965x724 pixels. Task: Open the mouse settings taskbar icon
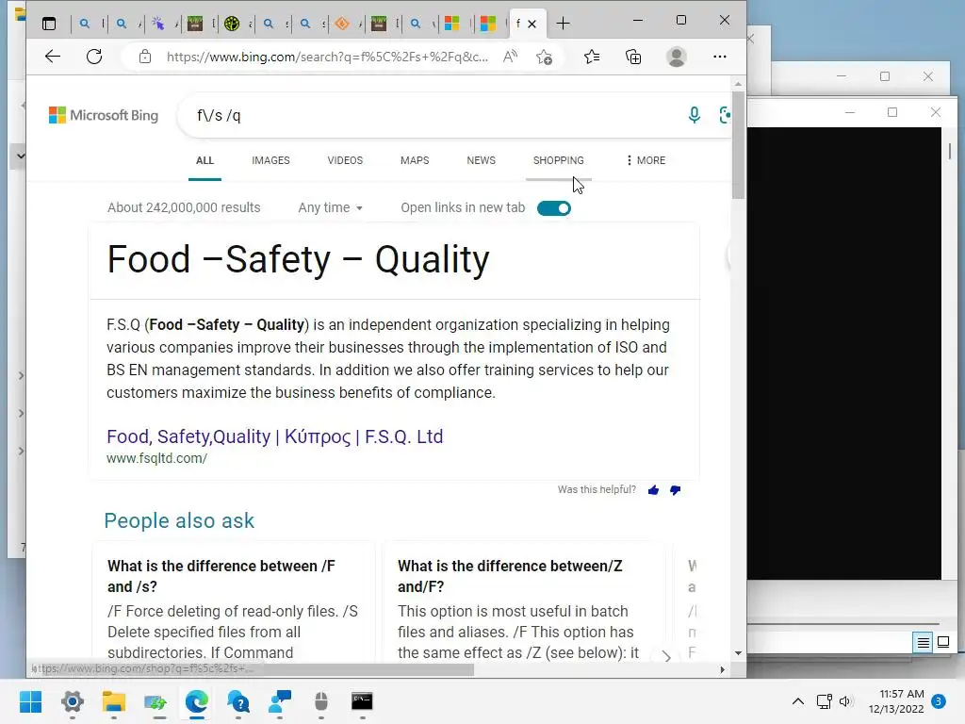point(321,701)
